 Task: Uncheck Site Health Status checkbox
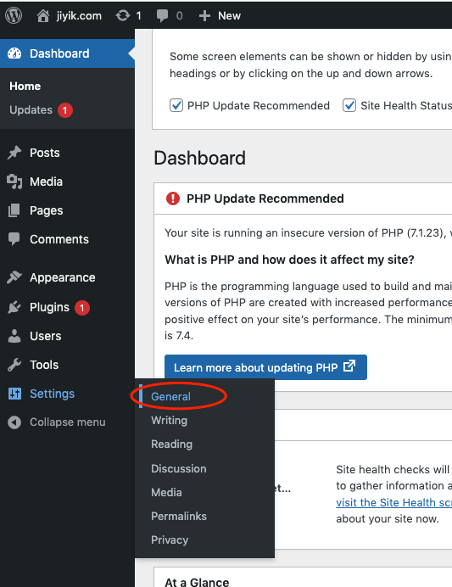pos(349,105)
